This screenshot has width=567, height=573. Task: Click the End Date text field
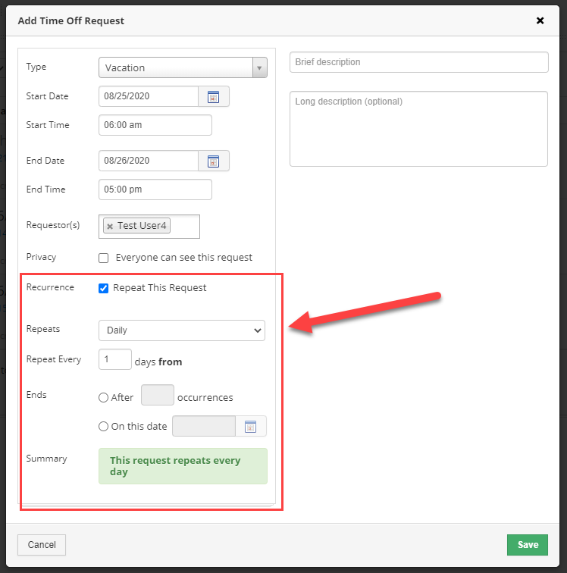149,161
